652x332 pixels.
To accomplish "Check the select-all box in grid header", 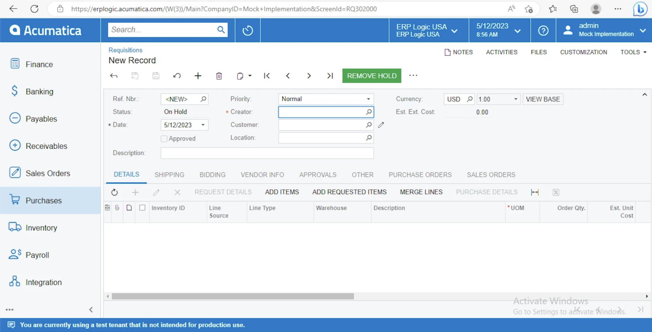I will 143,208.
